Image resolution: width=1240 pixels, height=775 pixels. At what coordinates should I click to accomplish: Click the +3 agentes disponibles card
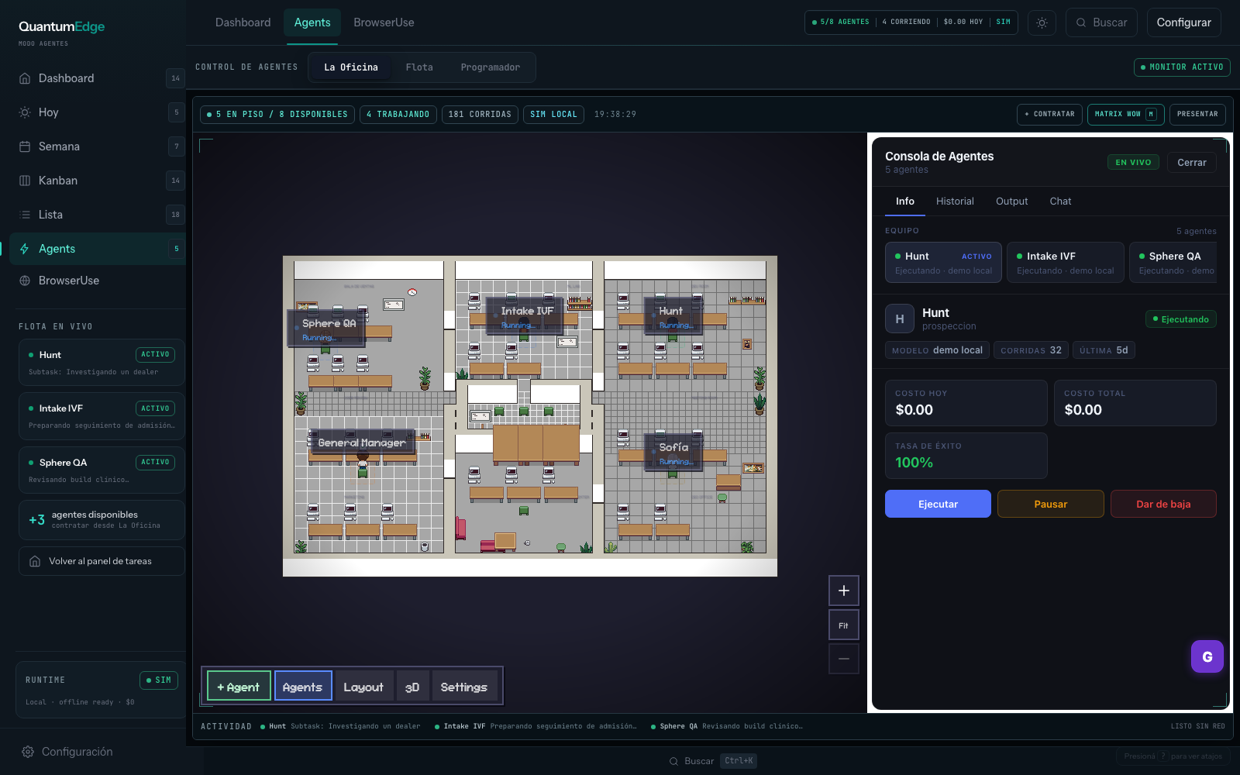click(x=102, y=520)
